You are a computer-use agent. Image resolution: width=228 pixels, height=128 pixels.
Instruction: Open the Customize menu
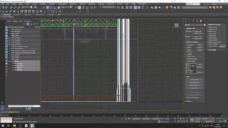92,4
